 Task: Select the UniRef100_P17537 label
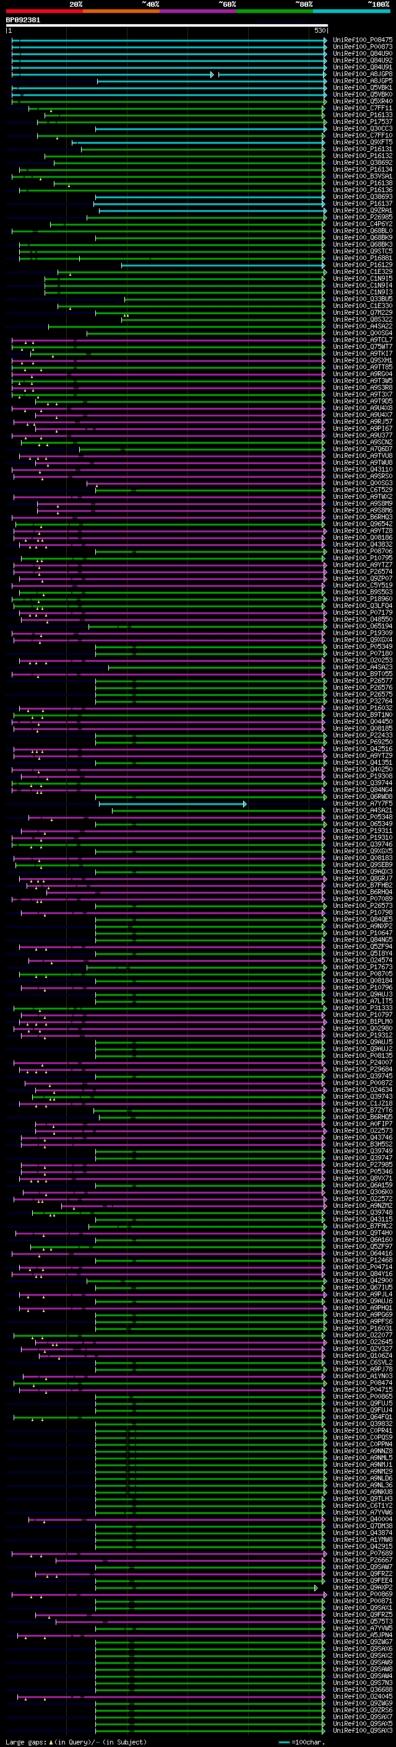[x=363, y=122]
